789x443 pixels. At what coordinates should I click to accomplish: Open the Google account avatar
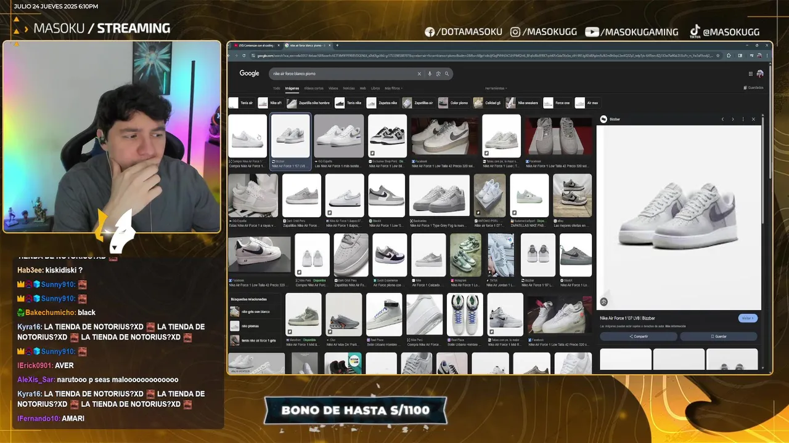coord(760,74)
